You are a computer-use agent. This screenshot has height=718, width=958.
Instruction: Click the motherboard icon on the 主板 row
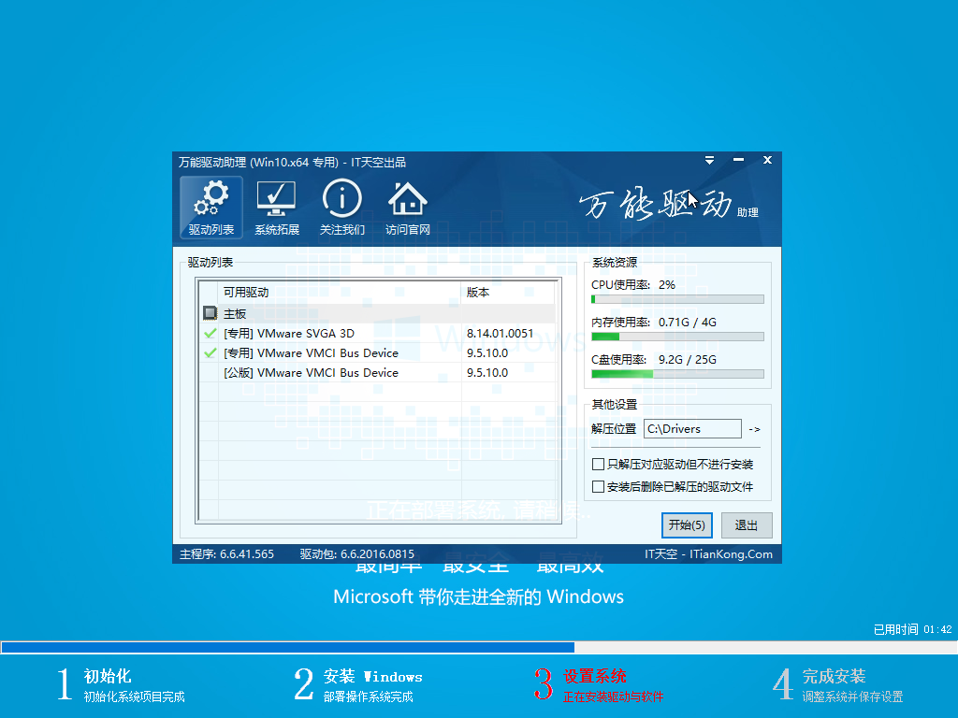coord(210,313)
